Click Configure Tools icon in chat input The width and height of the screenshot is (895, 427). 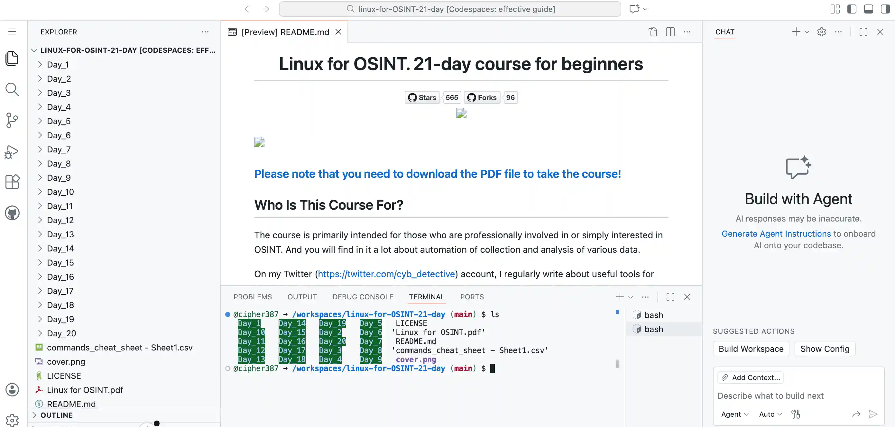(x=796, y=414)
